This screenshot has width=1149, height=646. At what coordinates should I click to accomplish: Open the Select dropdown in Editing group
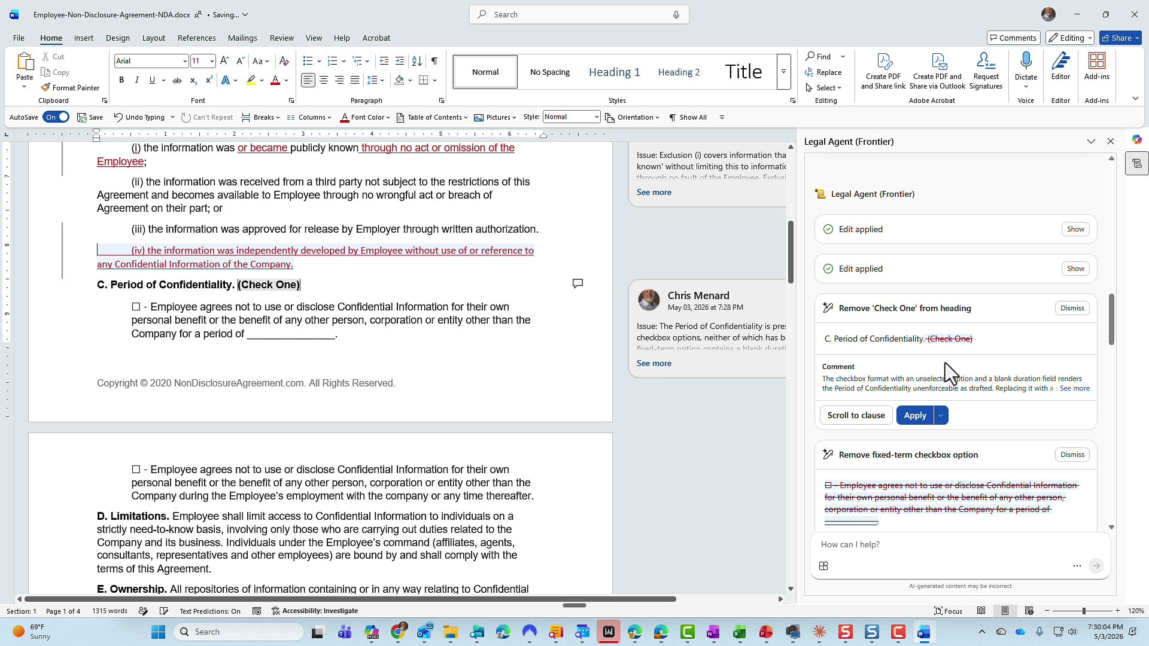pos(824,88)
